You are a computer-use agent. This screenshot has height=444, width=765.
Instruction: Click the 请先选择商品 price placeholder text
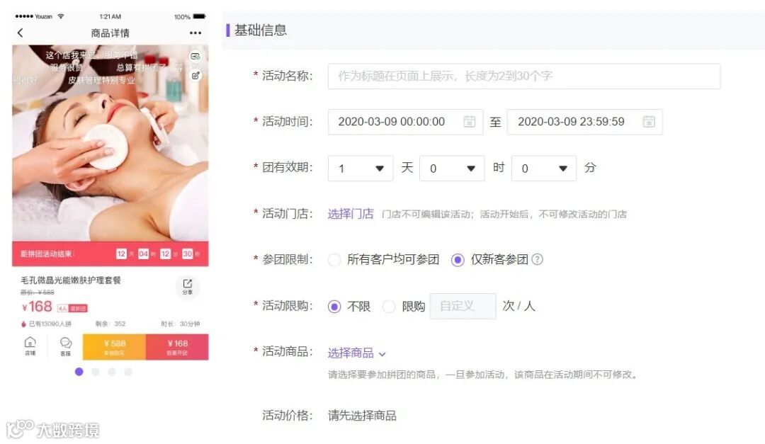pyautogui.click(x=362, y=416)
